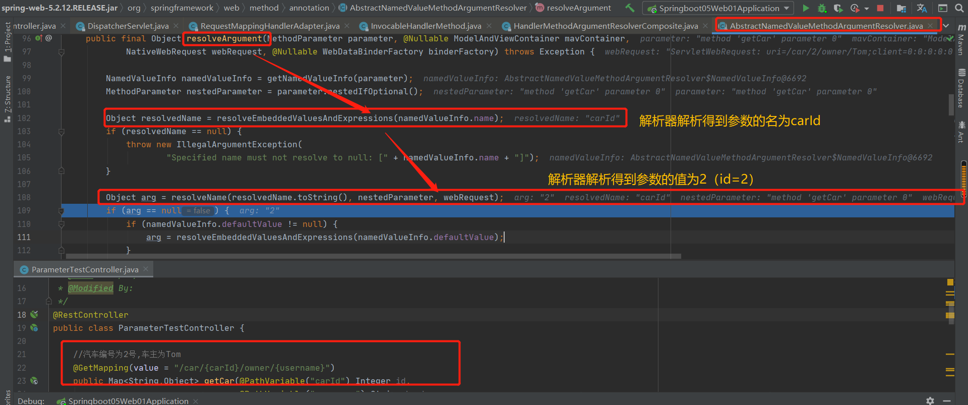Open the Database tool window
968x405 pixels.
(961, 88)
